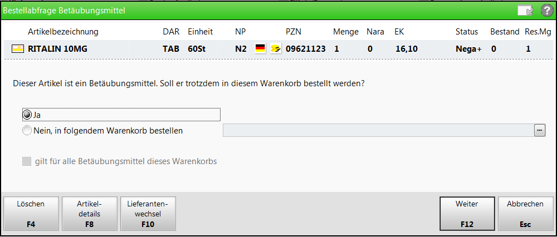Image resolution: width=557 pixels, height=237 pixels.
Task: Click the NP column header
Action: (240, 32)
